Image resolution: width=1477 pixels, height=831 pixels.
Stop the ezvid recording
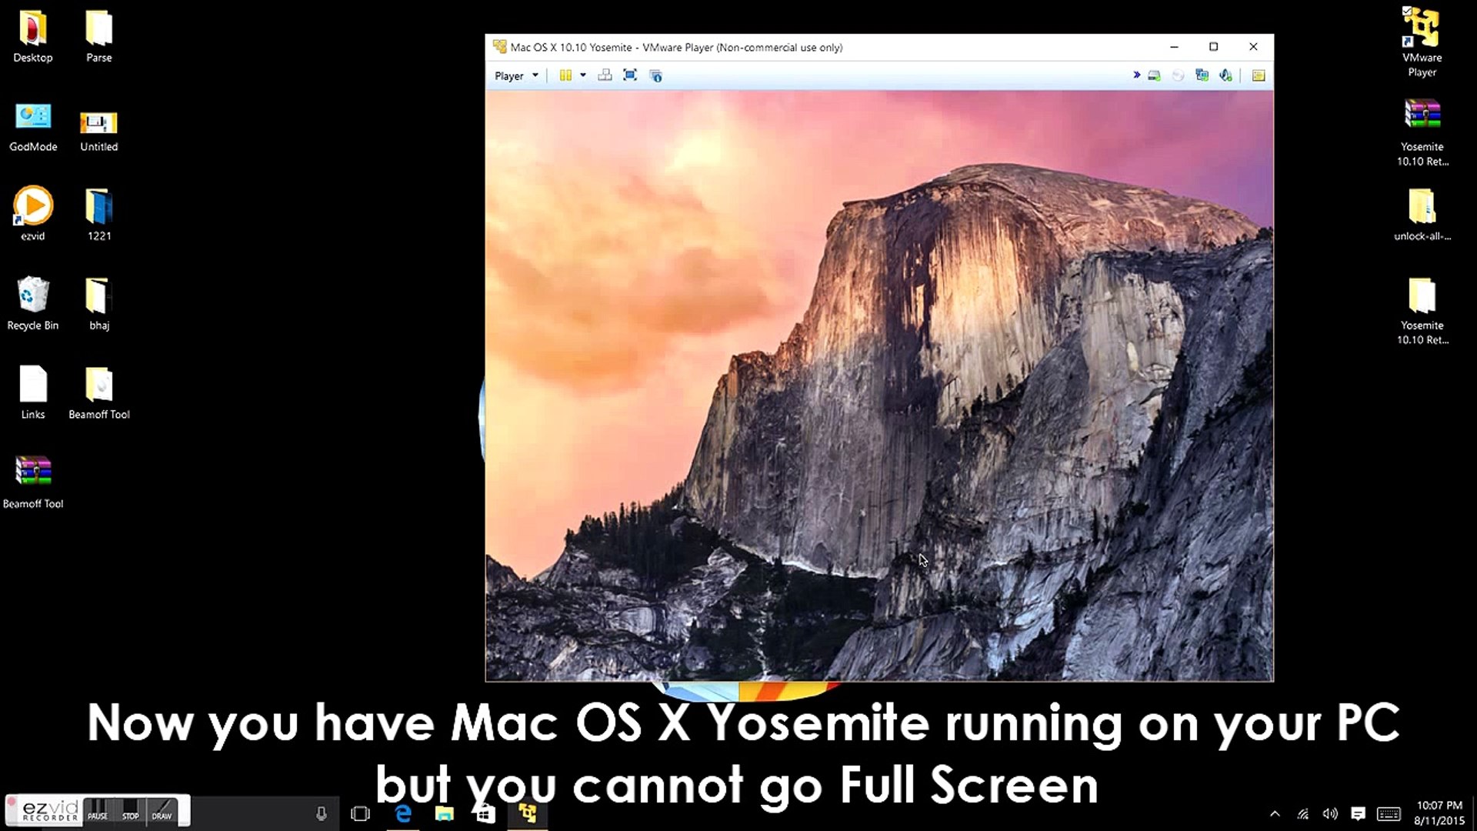[131, 815]
